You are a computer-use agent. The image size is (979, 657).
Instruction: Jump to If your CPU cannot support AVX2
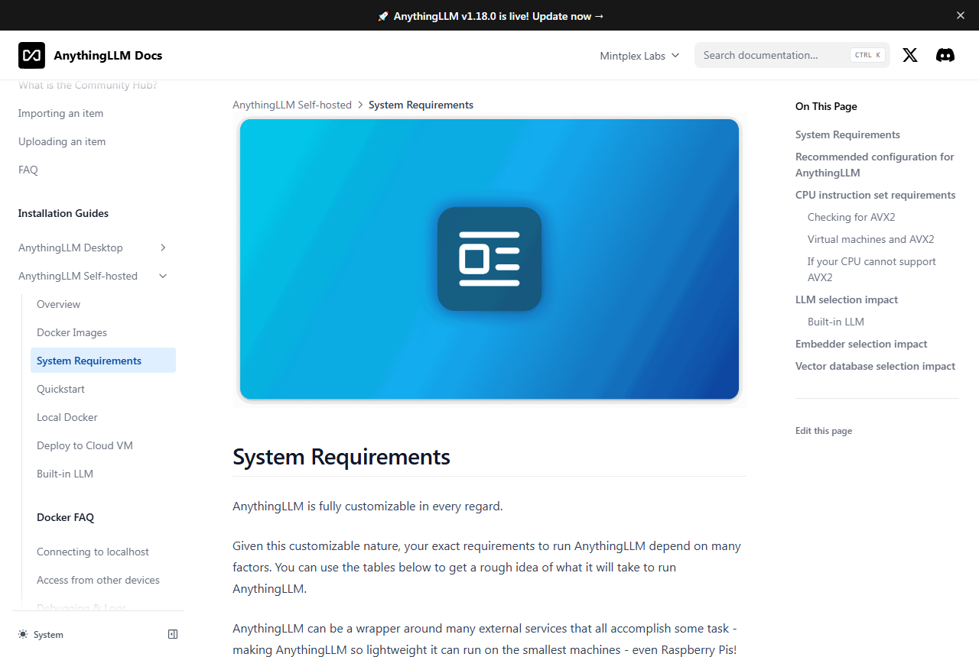[872, 269]
